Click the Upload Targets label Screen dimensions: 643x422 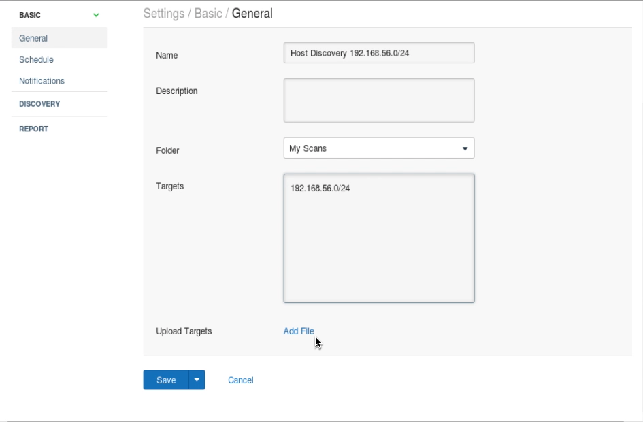coord(184,331)
